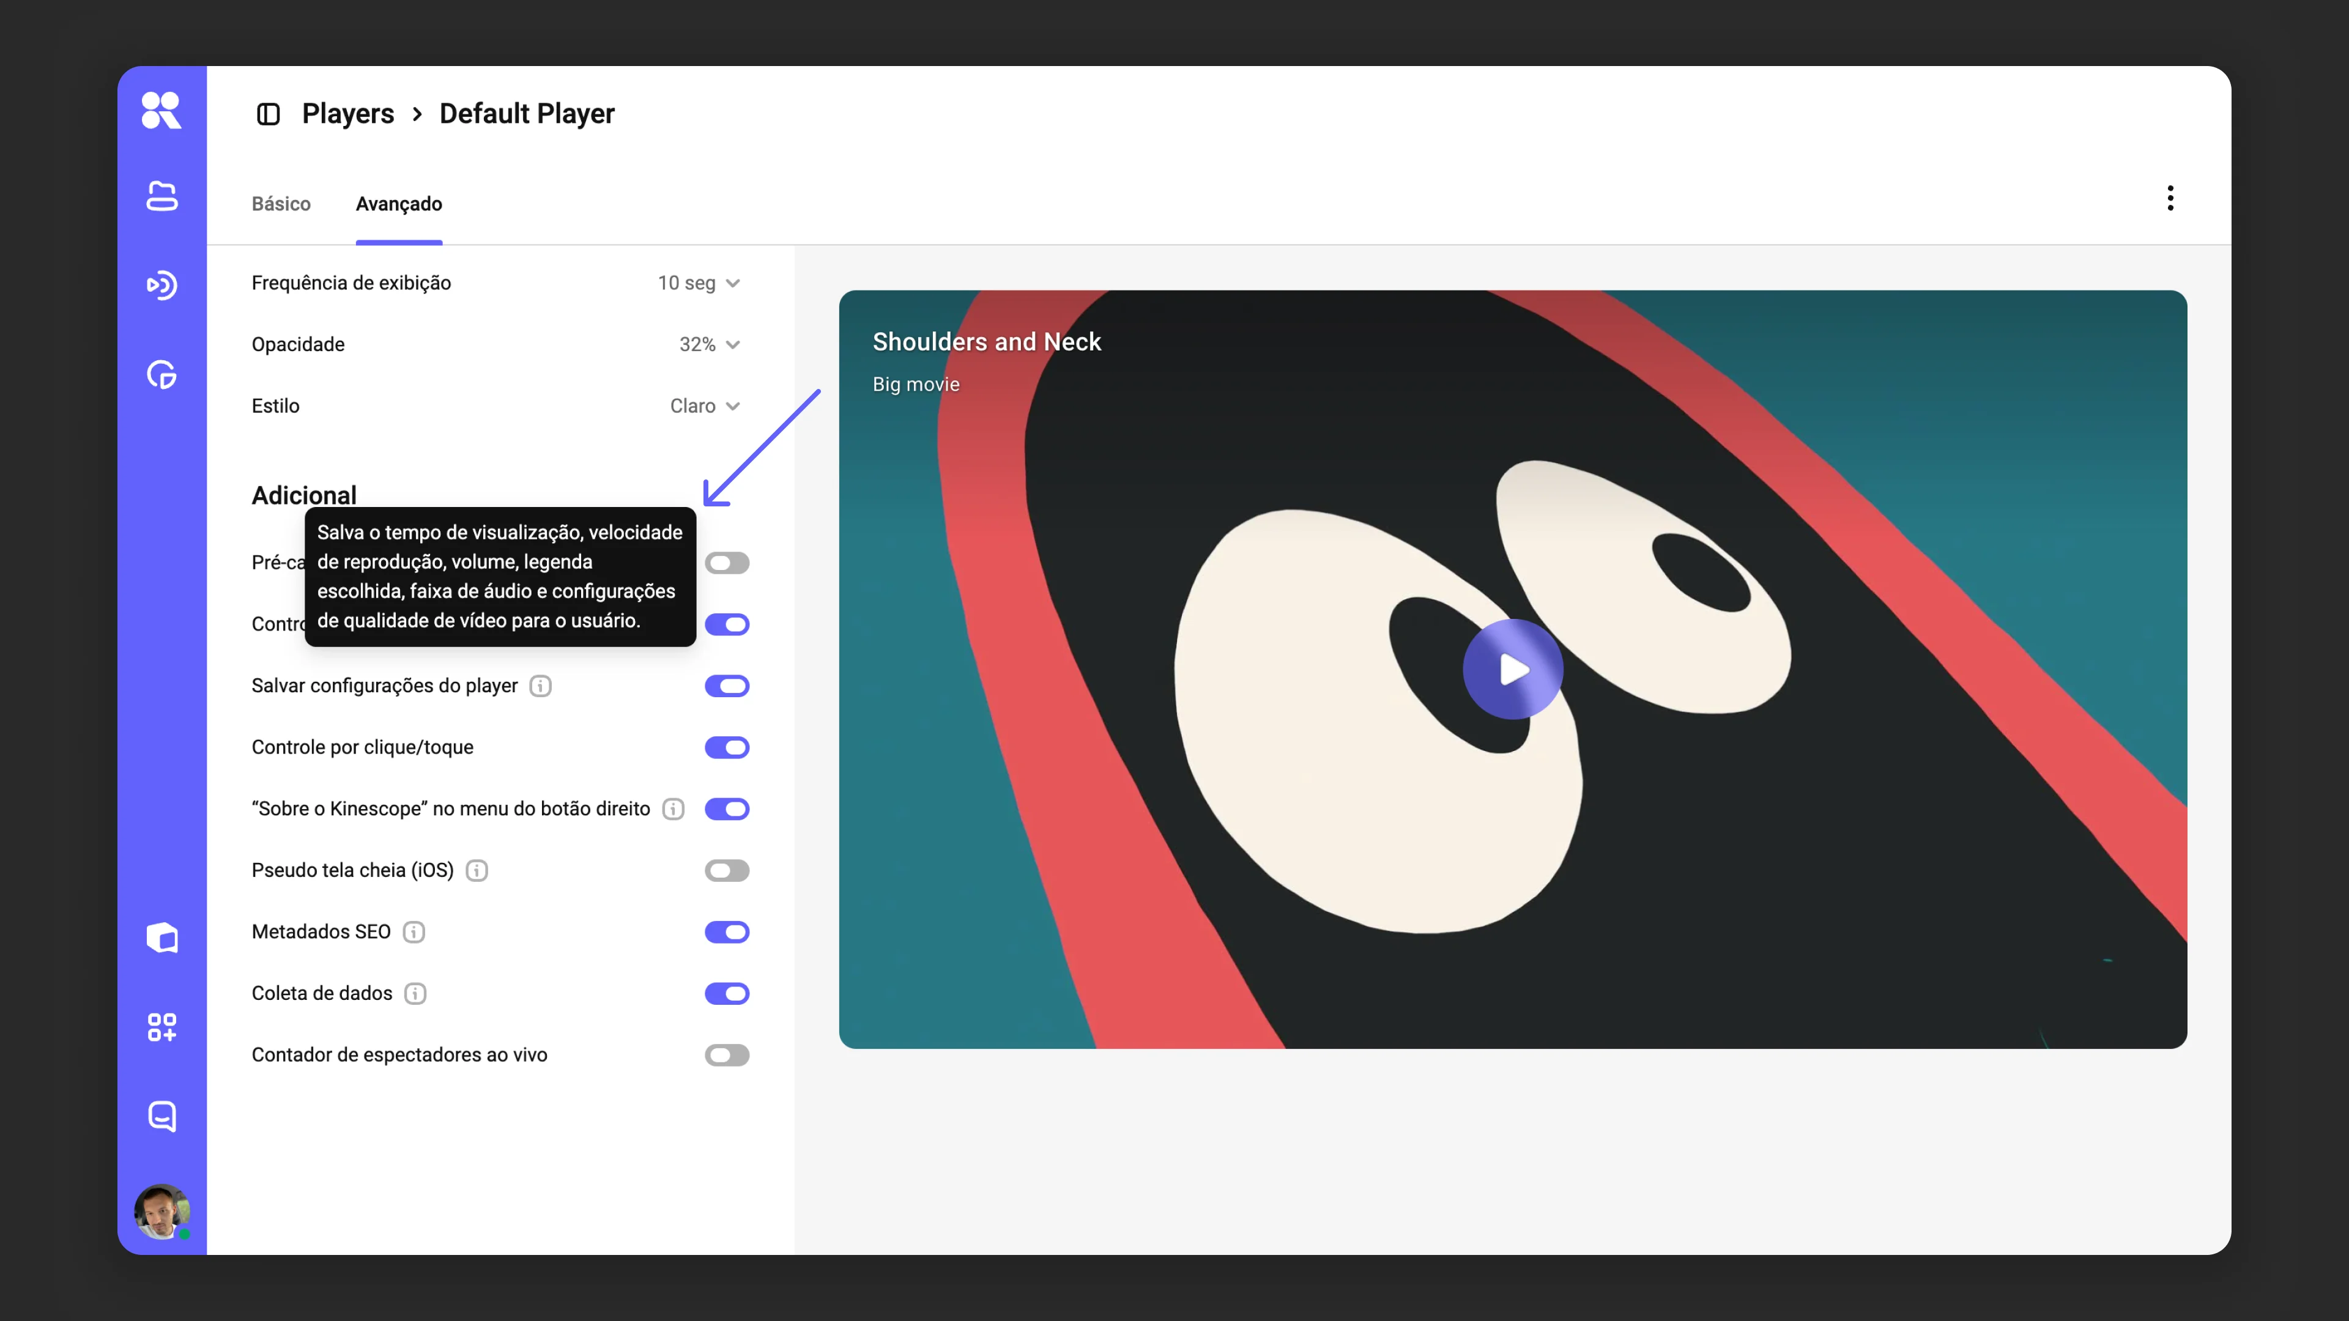The height and width of the screenshot is (1321, 2349).
Task: Collapse sidebar using panel icon beside Players
Action: (x=268, y=114)
